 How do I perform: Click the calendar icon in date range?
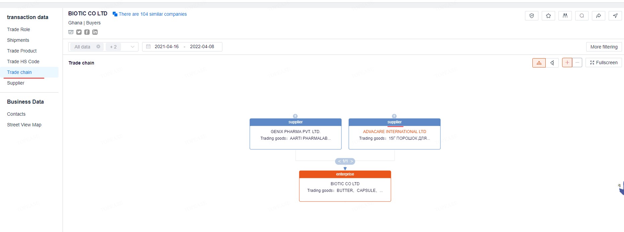148,47
